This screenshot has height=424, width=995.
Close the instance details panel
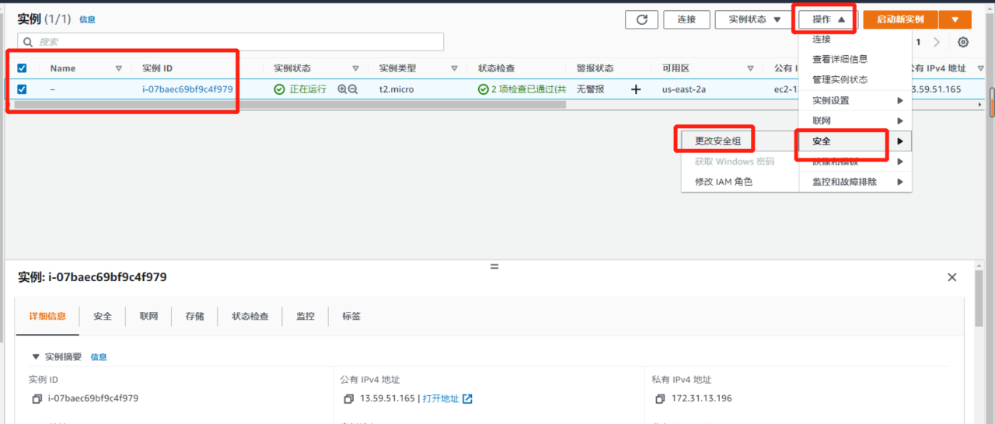[x=952, y=277]
